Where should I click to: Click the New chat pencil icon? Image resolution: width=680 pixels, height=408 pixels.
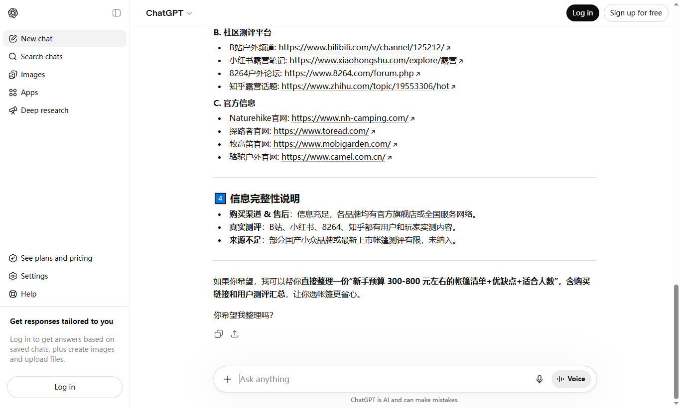(13, 39)
